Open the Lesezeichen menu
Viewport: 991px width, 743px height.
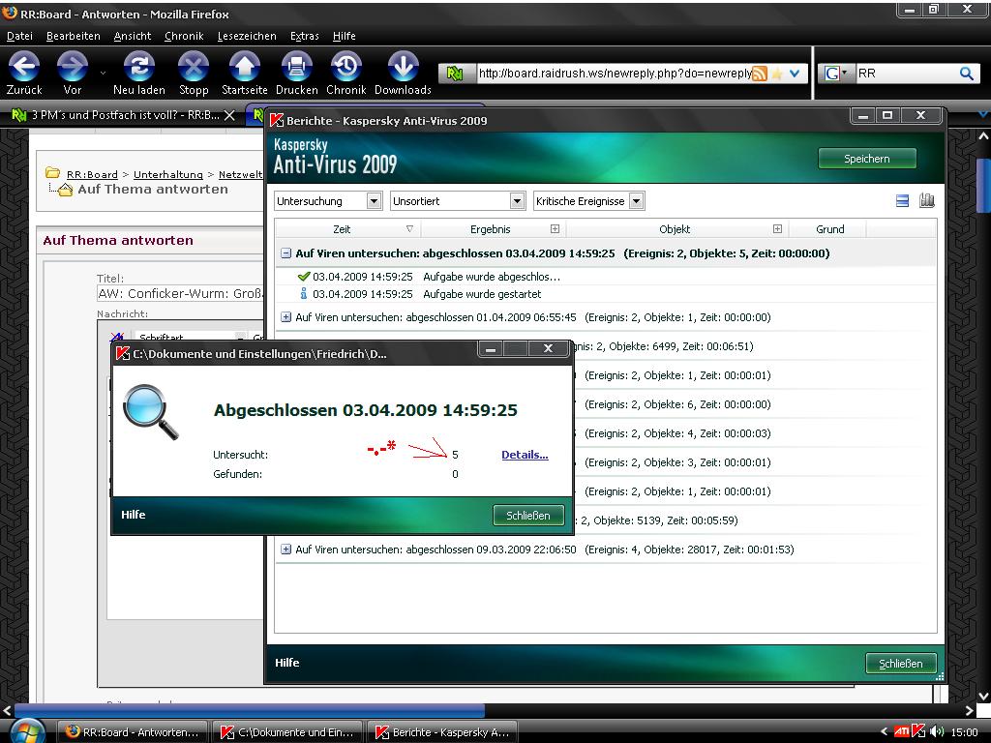pyautogui.click(x=247, y=36)
